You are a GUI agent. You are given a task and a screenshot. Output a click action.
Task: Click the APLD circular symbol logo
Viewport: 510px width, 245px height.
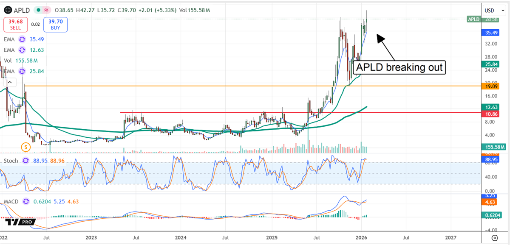(8, 10)
